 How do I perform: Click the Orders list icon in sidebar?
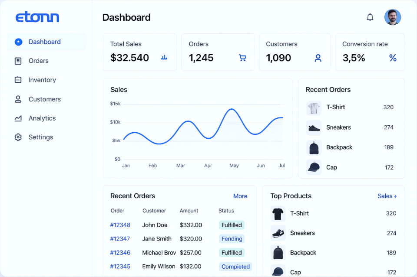(x=18, y=61)
